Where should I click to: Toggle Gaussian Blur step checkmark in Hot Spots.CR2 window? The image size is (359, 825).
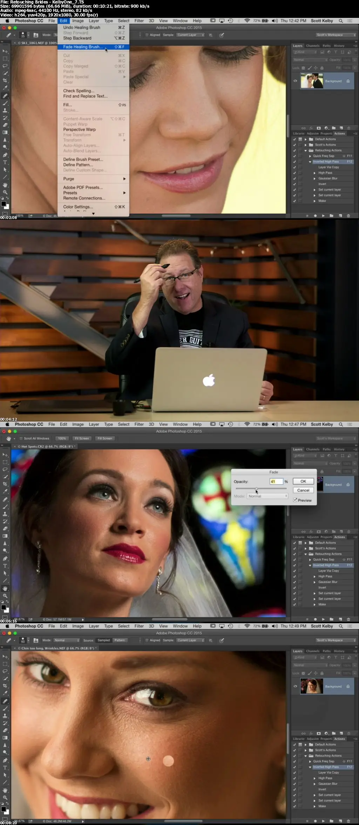point(294,582)
